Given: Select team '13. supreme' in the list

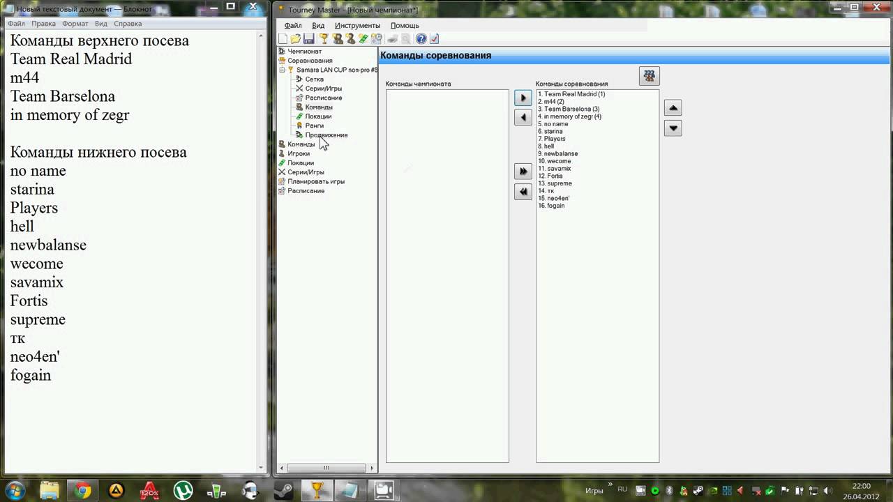Looking at the screenshot, I should click(555, 183).
